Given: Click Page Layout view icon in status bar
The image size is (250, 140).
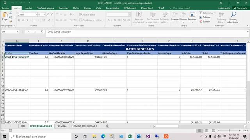Looking at the screenshot, I should point(207,131).
